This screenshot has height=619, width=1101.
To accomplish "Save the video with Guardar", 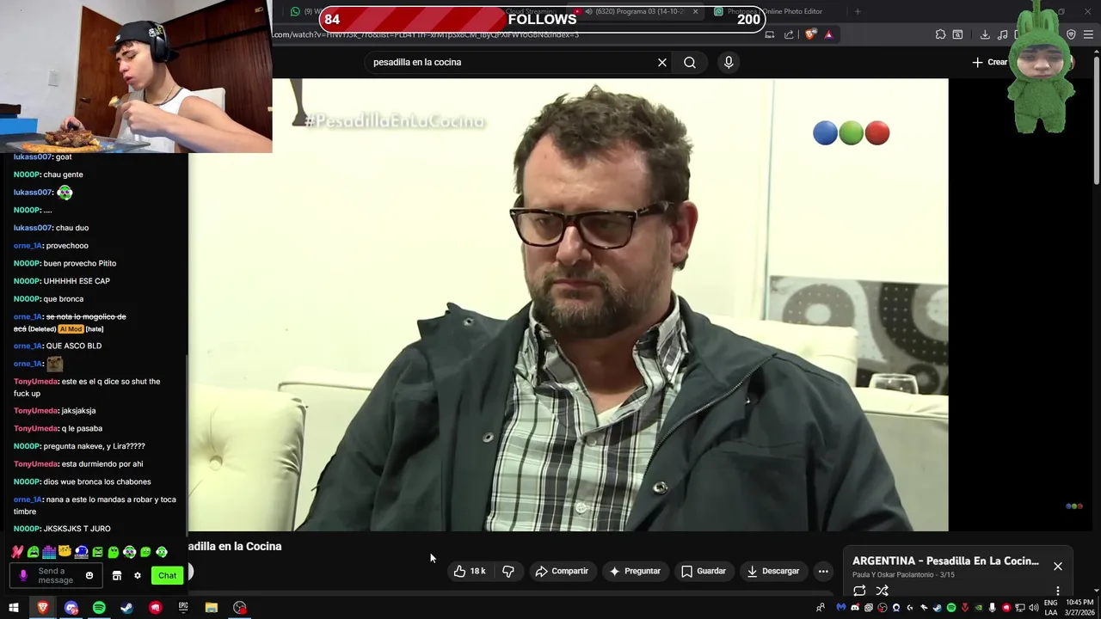I will point(704,571).
